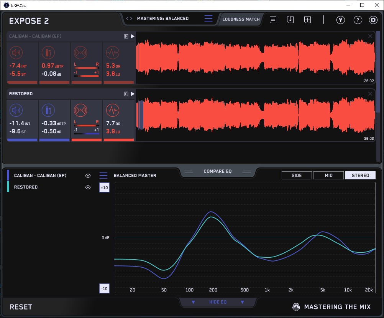Minimize the Expose window
Screen dimensions: 384x318
[x=348, y=5]
